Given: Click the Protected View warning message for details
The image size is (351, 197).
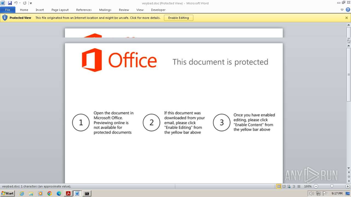Looking at the screenshot, I should [x=98, y=18].
